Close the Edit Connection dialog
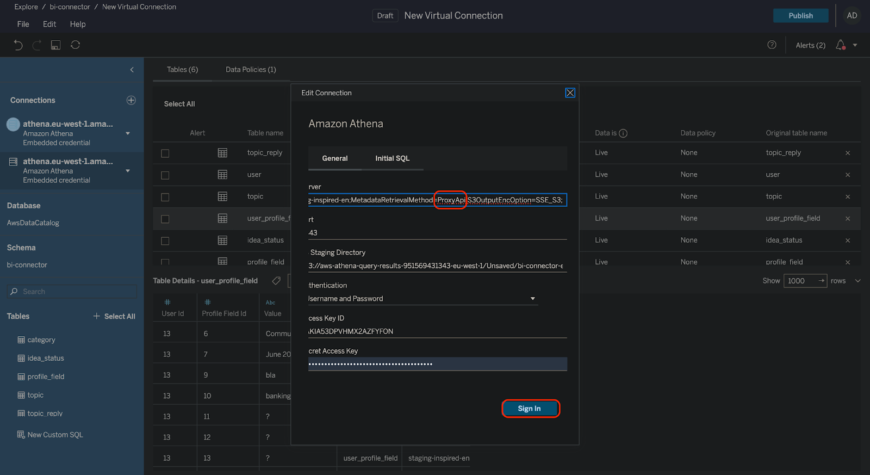 click(570, 93)
